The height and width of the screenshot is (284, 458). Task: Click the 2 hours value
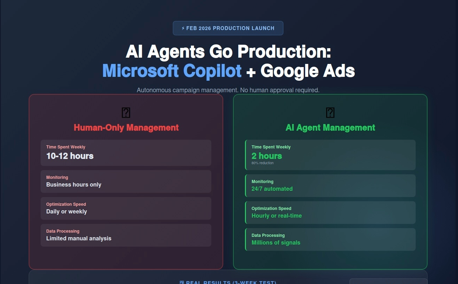click(267, 156)
